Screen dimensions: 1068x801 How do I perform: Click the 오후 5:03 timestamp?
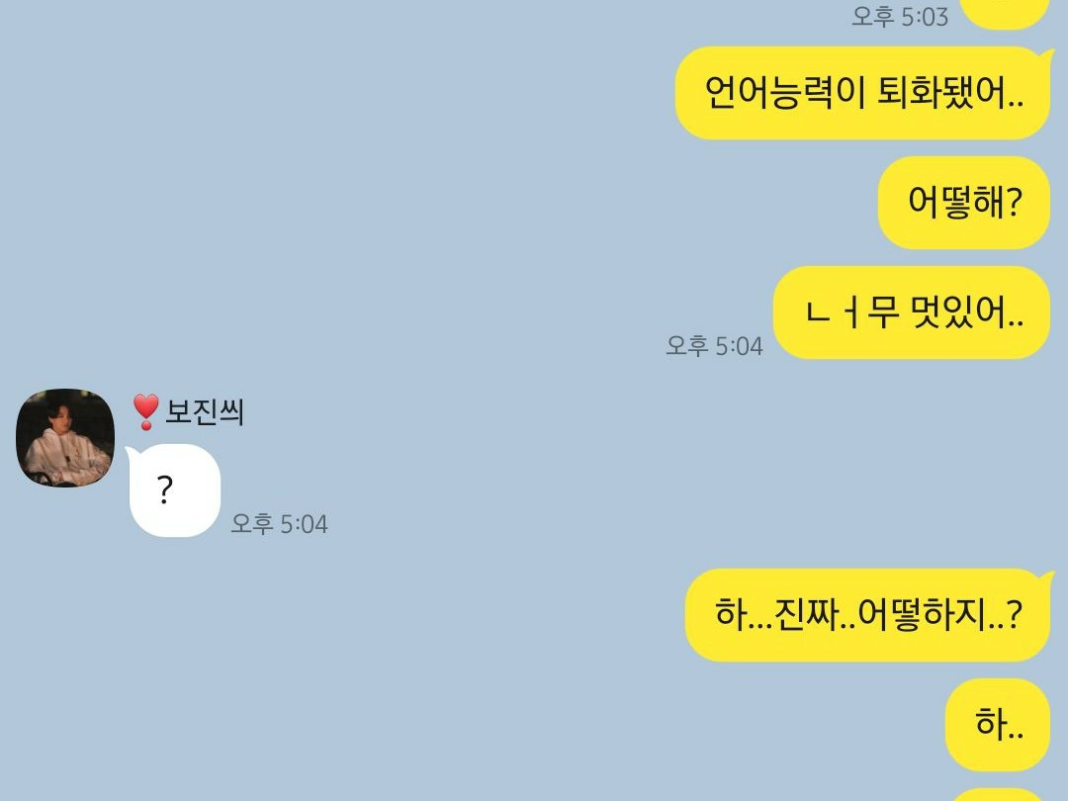click(899, 17)
